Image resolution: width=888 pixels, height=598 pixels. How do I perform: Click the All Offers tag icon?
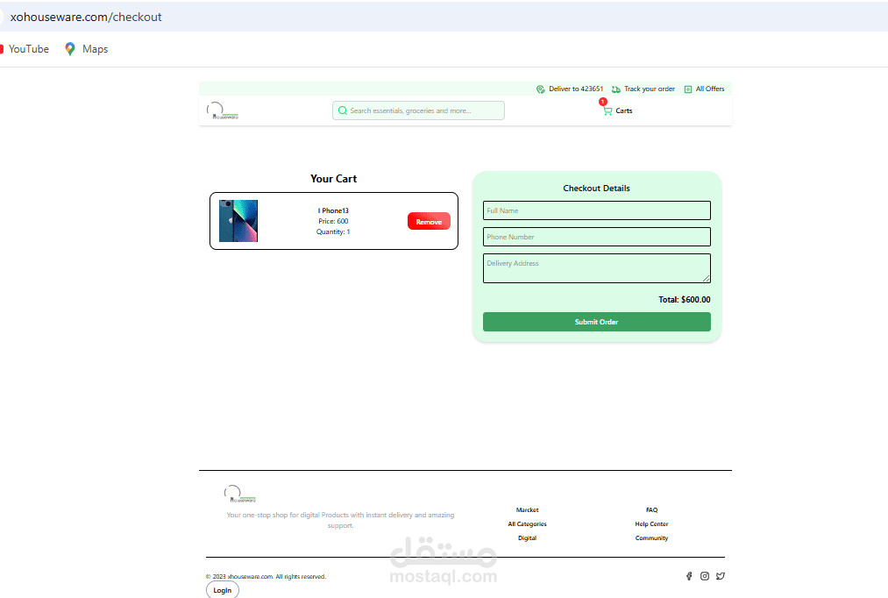point(688,89)
